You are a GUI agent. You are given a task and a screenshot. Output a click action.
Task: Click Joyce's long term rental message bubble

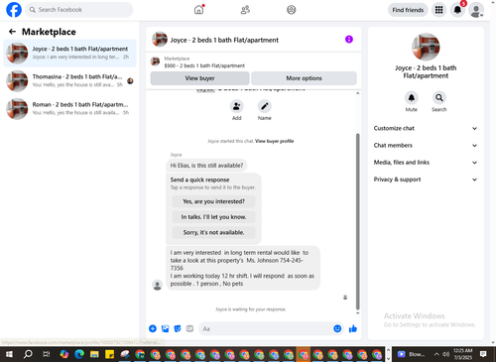tap(242, 268)
